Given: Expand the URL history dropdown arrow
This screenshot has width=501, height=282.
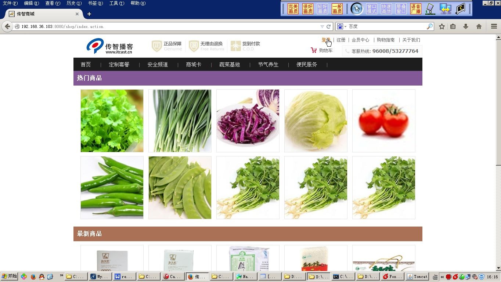Looking at the screenshot, I should coord(322,26).
